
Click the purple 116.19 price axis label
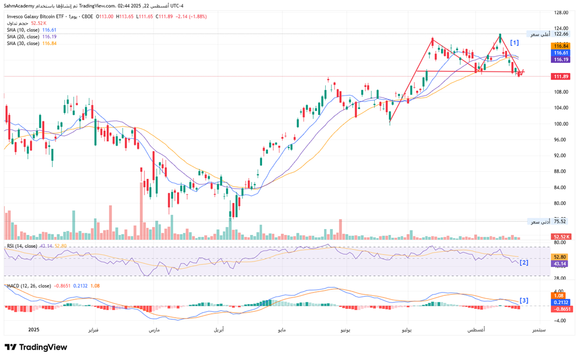tap(561, 59)
